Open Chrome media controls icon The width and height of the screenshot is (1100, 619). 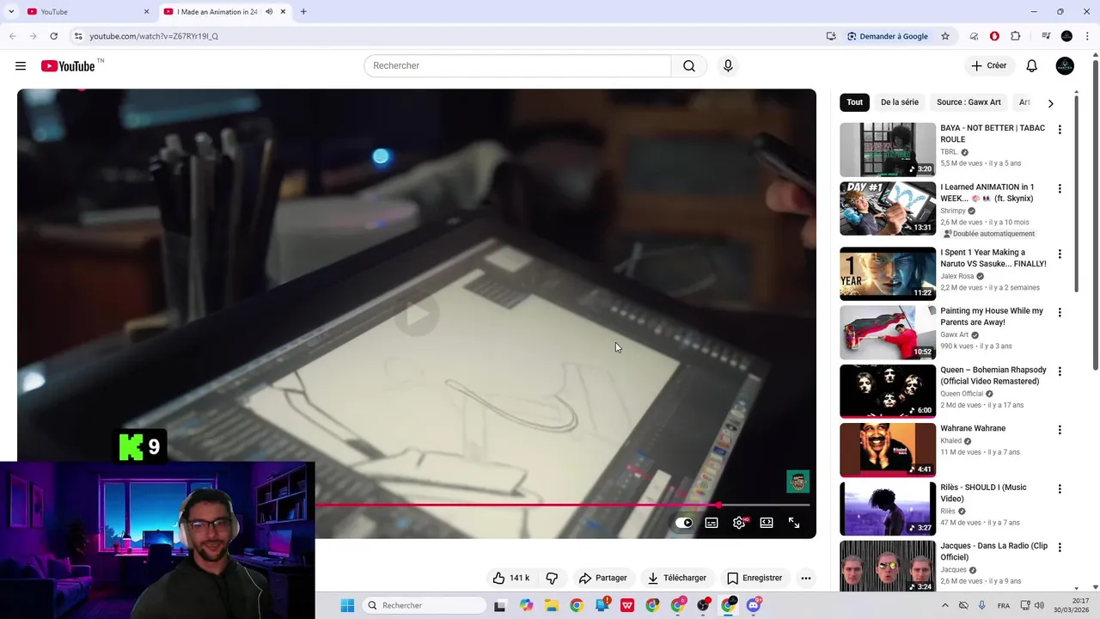tap(1046, 36)
